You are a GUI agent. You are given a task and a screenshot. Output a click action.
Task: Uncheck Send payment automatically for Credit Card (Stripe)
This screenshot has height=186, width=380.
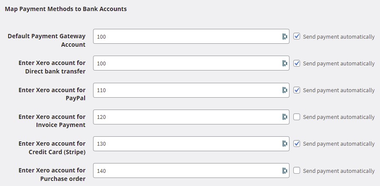(x=297, y=144)
